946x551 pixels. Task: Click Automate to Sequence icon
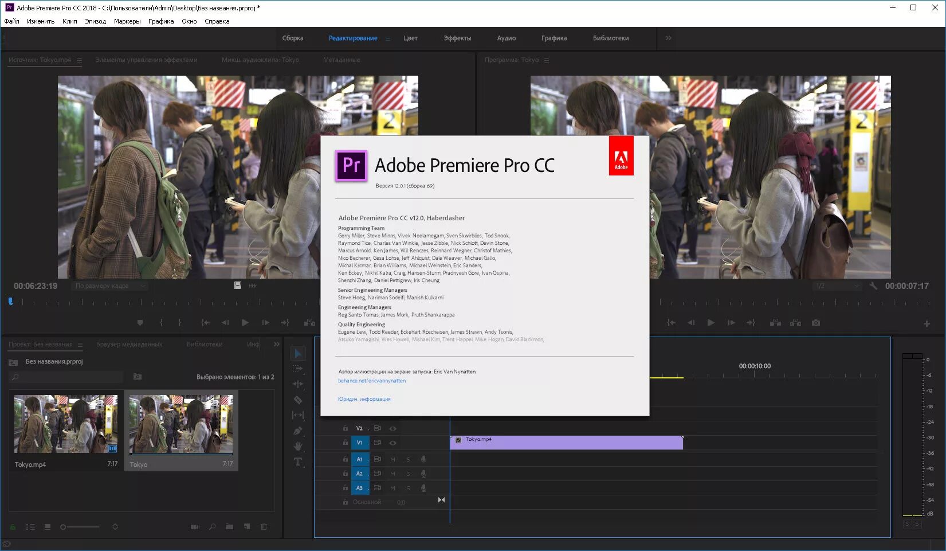(x=195, y=527)
